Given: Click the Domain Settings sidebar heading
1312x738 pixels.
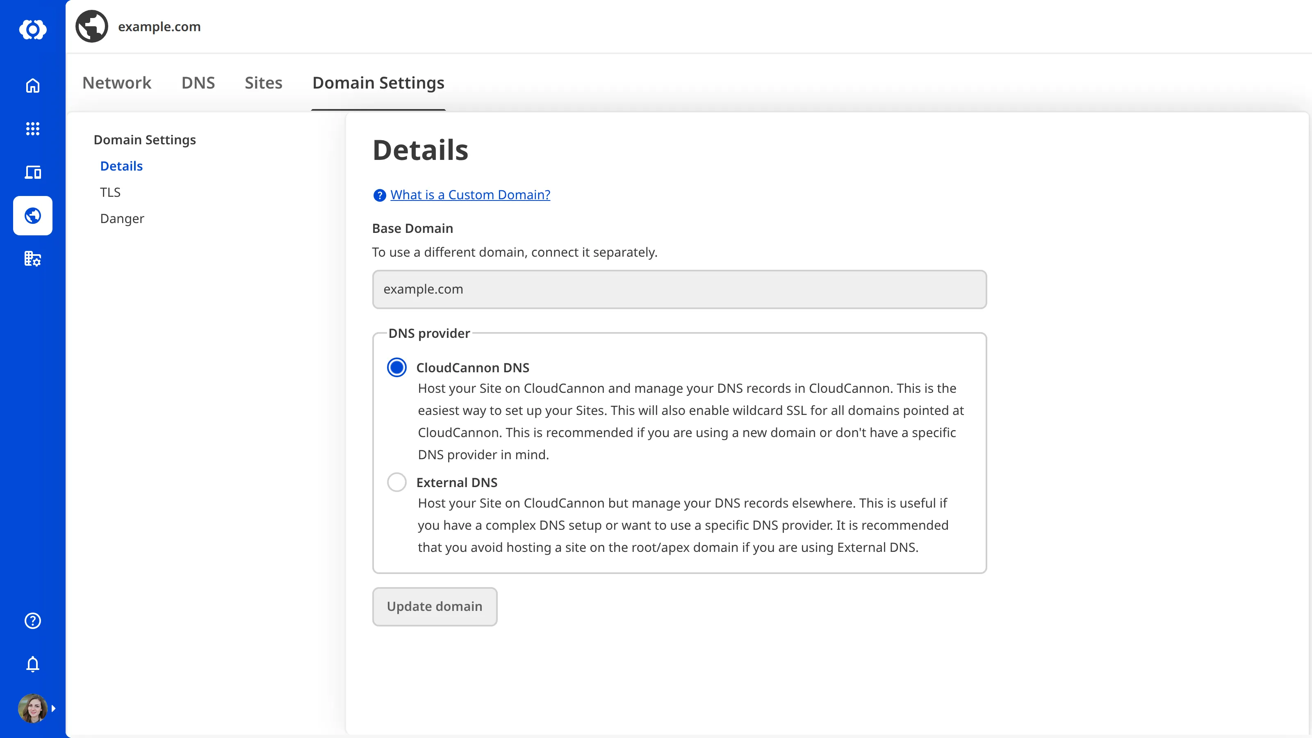Looking at the screenshot, I should coord(145,139).
